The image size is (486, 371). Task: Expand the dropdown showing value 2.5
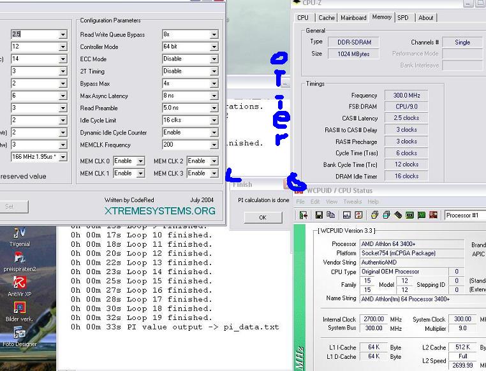click(63, 34)
